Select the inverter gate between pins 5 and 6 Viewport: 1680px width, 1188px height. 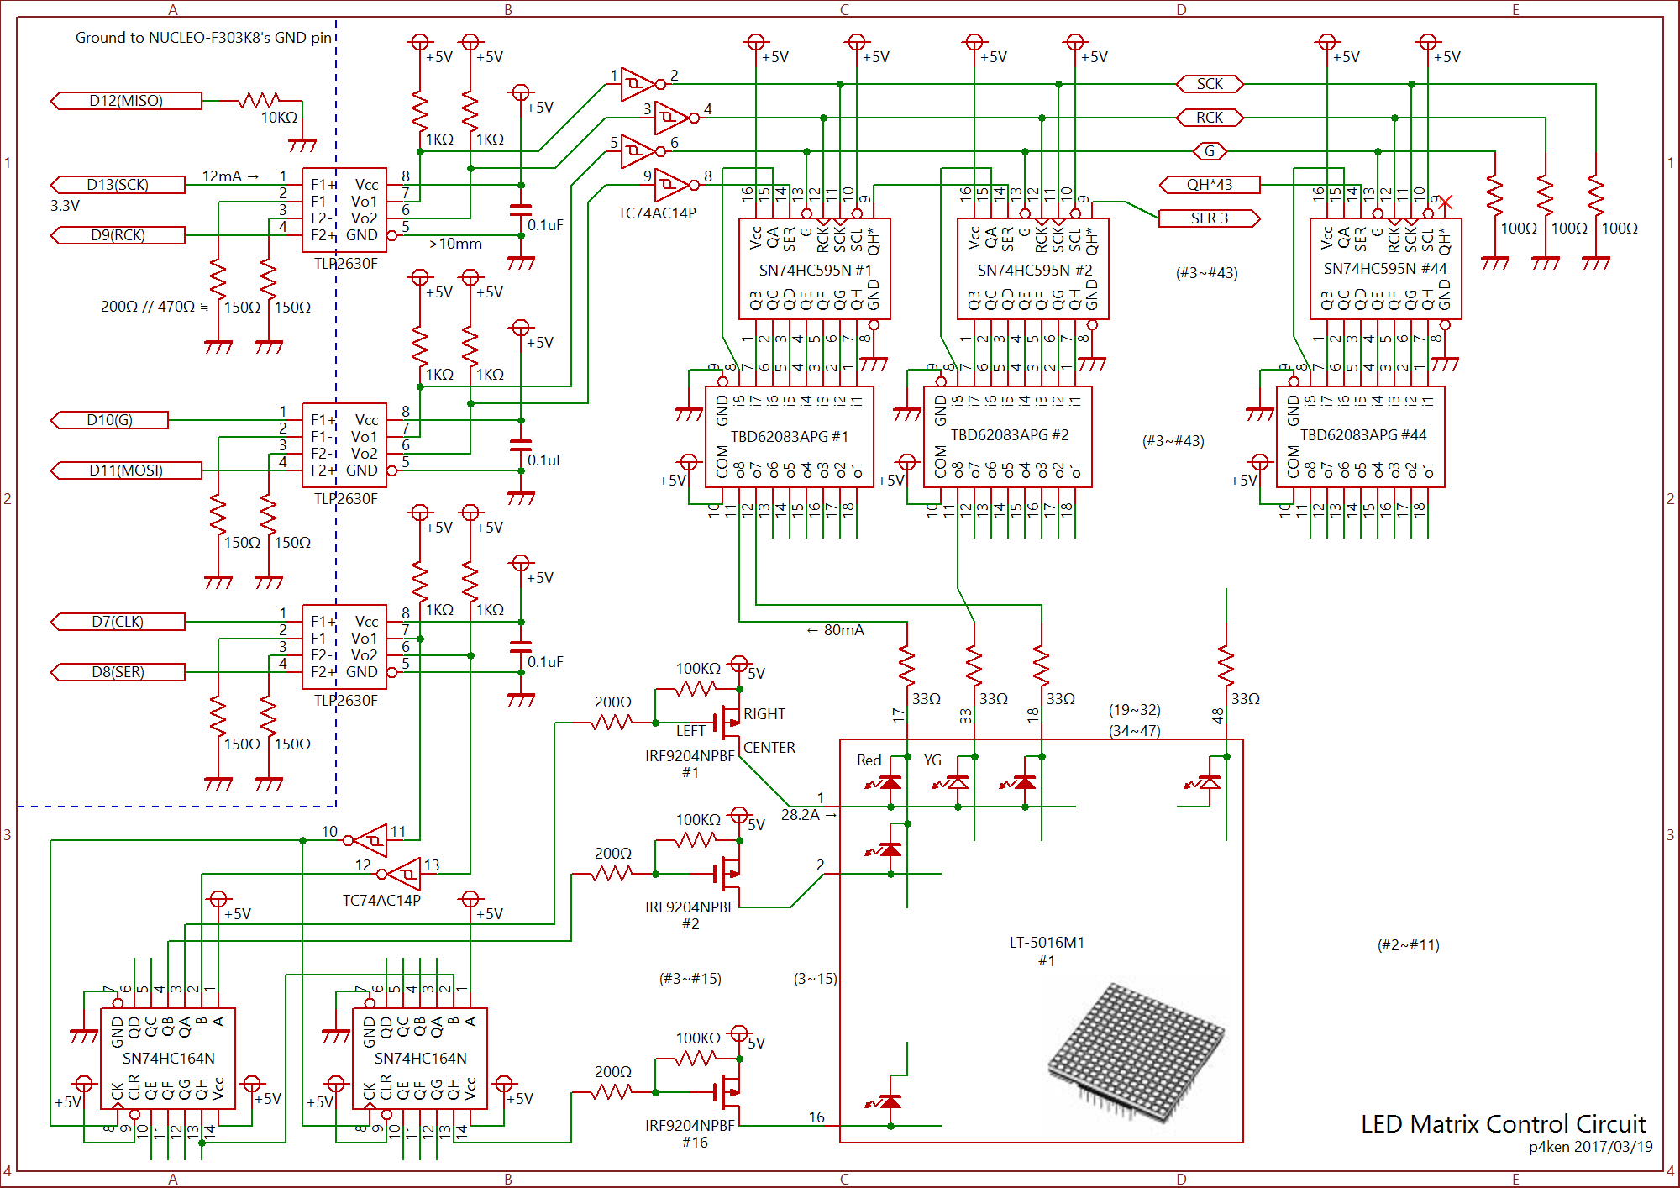click(x=643, y=151)
